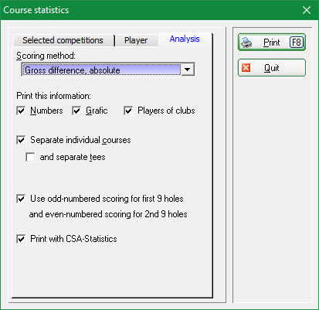Click the F8 shortcut badge
The image size is (319, 310).
[x=297, y=43]
